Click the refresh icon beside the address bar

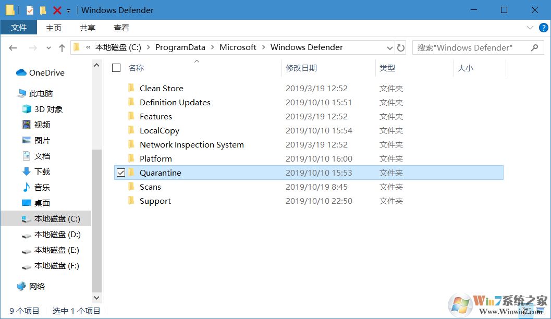(x=401, y=47)
